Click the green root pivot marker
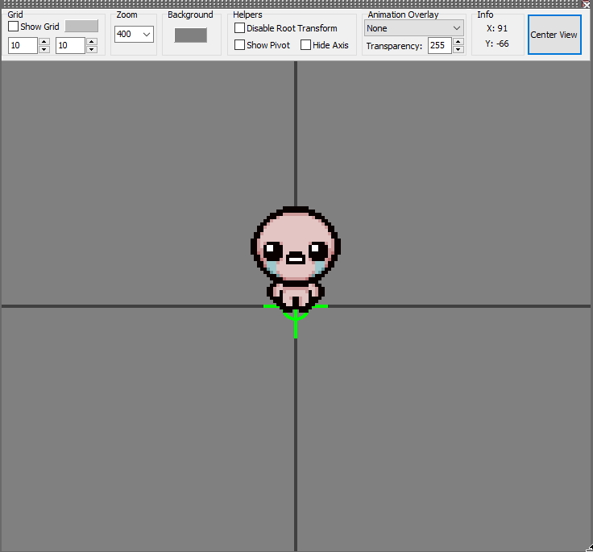The image size is (593, 552). [296, 321]
